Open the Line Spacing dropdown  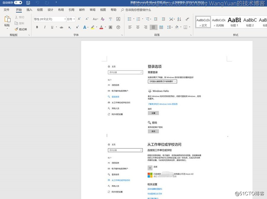tap(170, 27)
